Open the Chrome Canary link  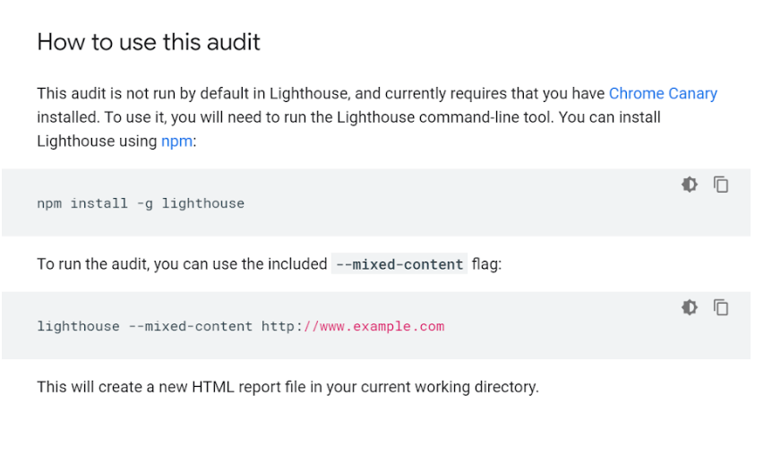click(x=663, y=93)
